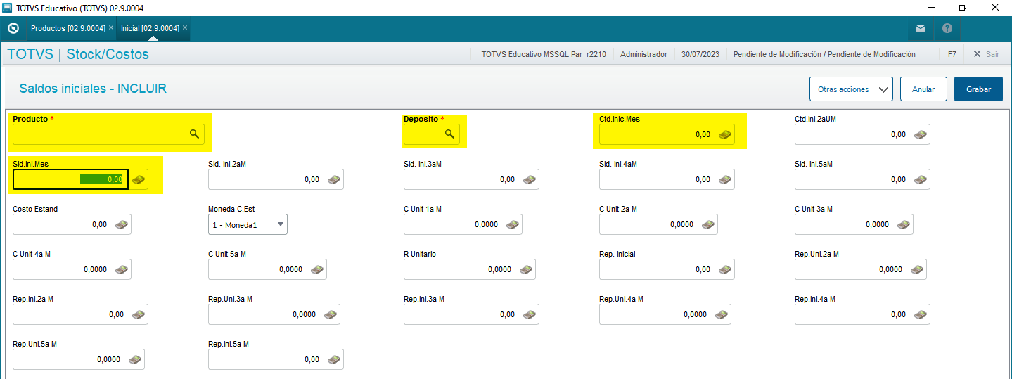
Task: Focus the Rep.Ini.5a M value field
Action: tap(276, 359)
